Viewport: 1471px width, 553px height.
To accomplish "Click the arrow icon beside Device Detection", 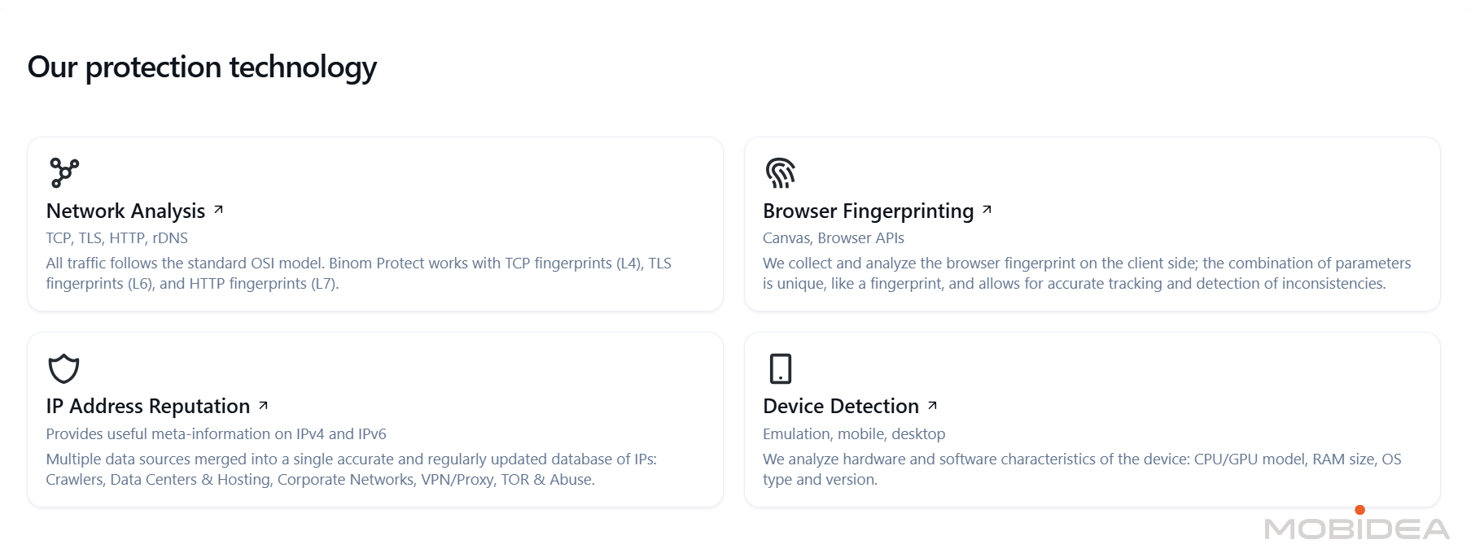I will tap(932, 405).
